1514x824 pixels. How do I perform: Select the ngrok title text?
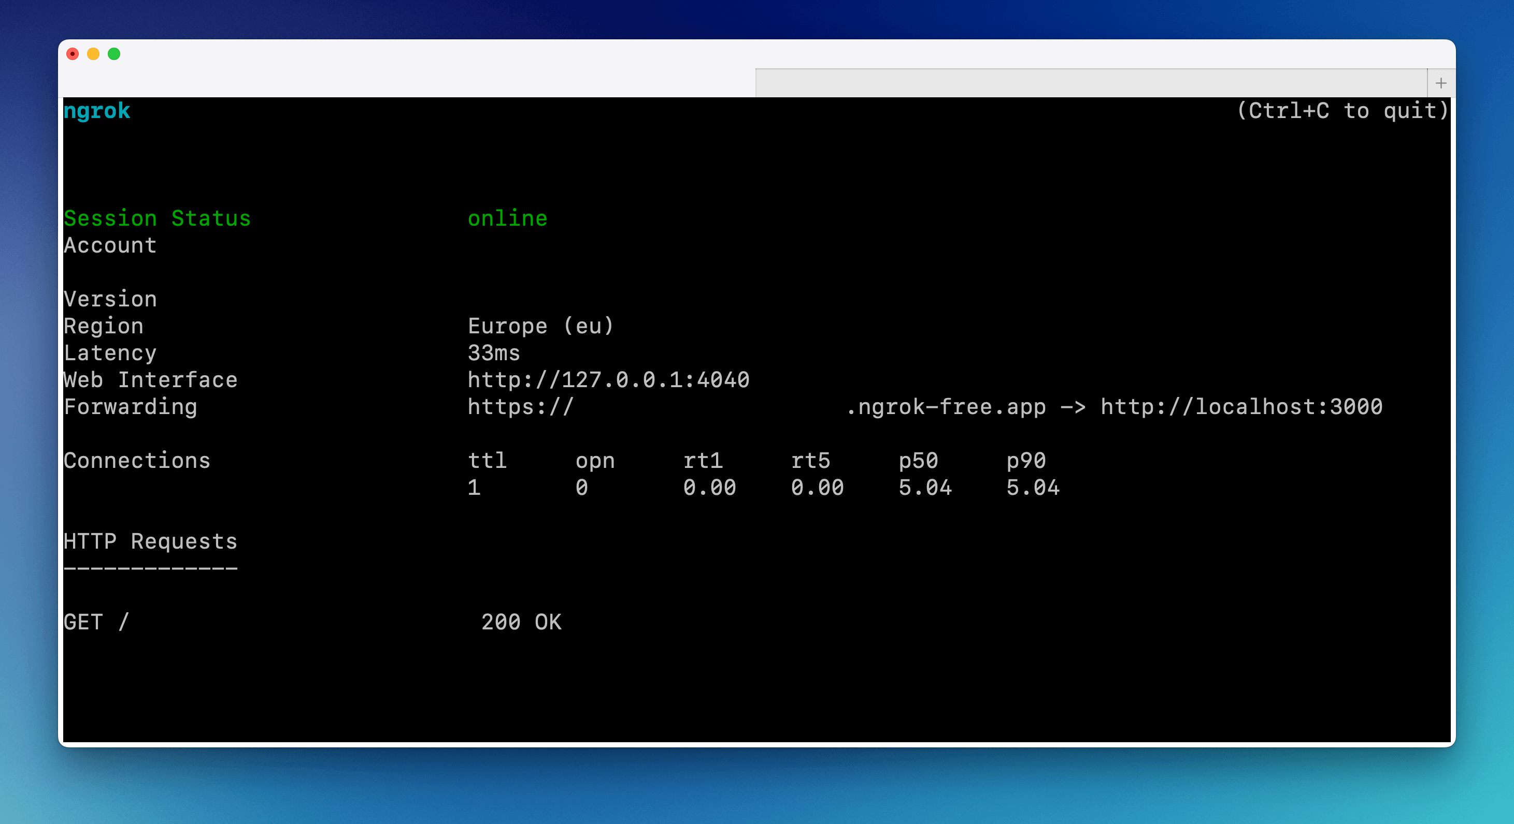[x=96, y=110]
